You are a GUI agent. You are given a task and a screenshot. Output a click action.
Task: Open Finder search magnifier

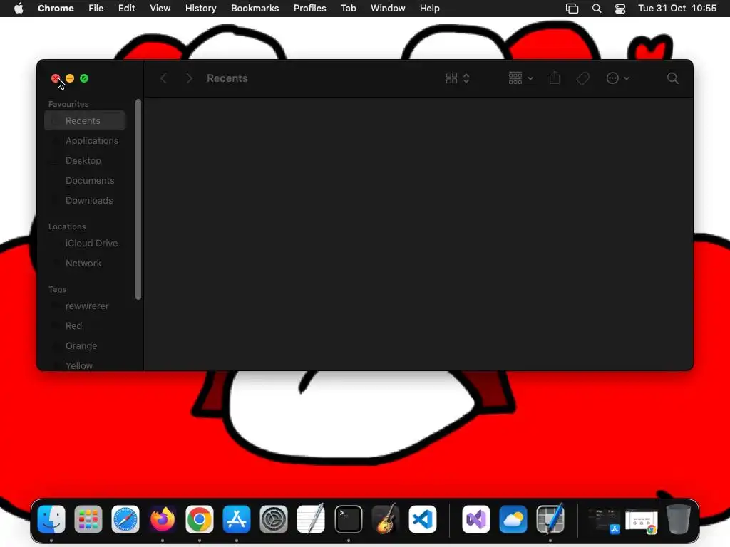pyautogui.click(x=673, y=78)
